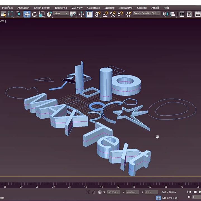Click the X coordinate field
The width and height of the screenshot is (201, 201).
pyautogui.click(x=113, y=192)
